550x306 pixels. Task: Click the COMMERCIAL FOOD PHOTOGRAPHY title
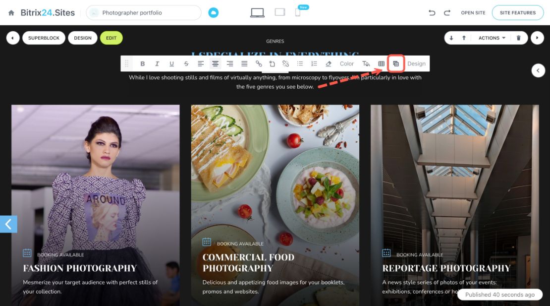(248, 262)
